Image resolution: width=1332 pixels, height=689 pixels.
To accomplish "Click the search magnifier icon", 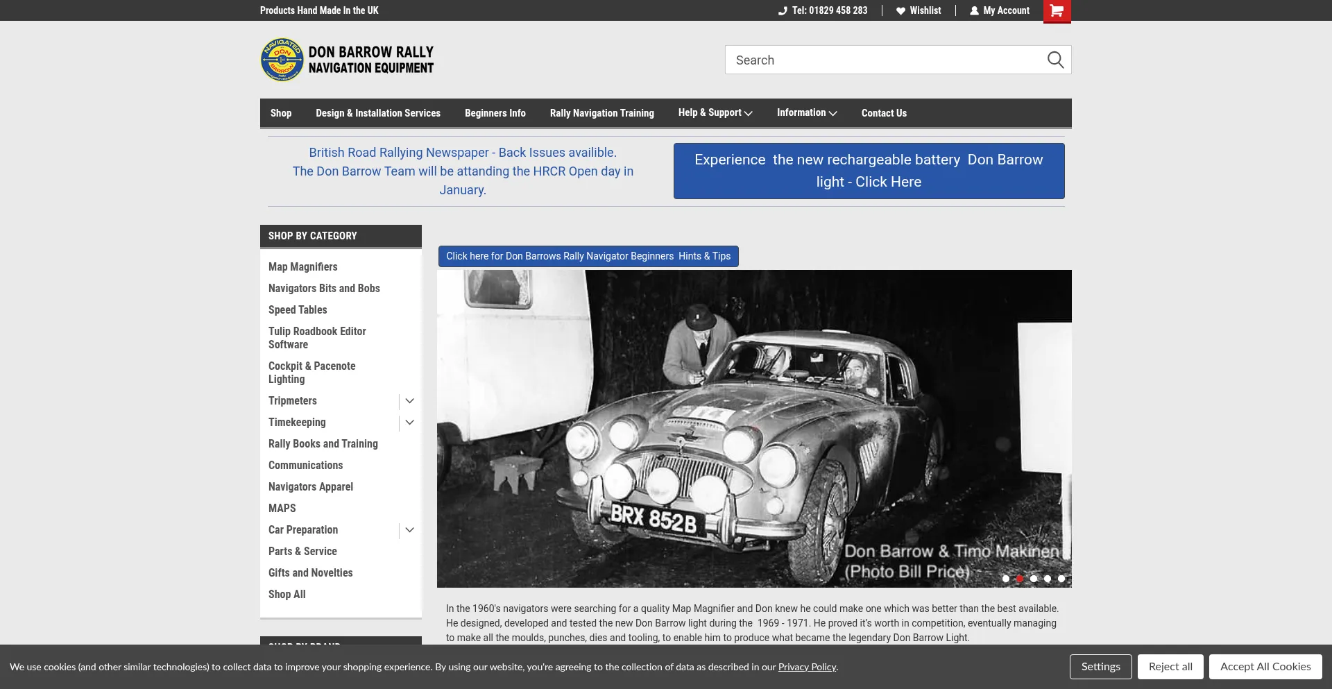I will [x=1055, y=60].
